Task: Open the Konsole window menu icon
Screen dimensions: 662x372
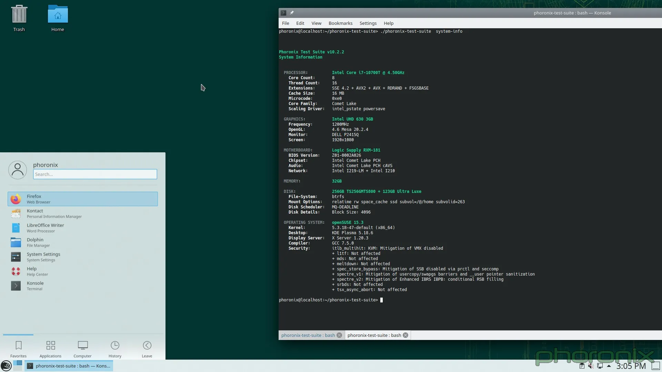Action: [283, 13]
